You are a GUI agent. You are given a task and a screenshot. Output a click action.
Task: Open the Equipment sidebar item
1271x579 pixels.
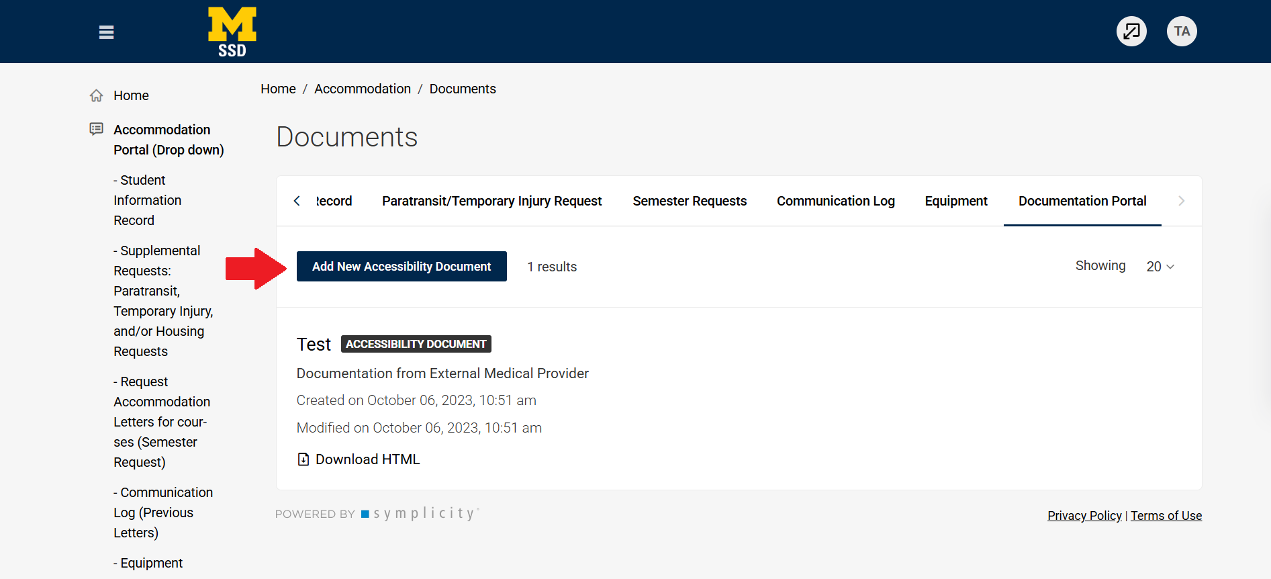click(148, 563)
